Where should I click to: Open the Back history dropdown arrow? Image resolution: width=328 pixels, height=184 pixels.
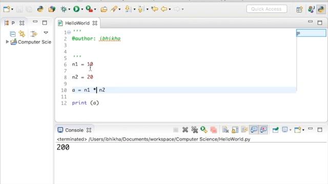coord(170,9)
